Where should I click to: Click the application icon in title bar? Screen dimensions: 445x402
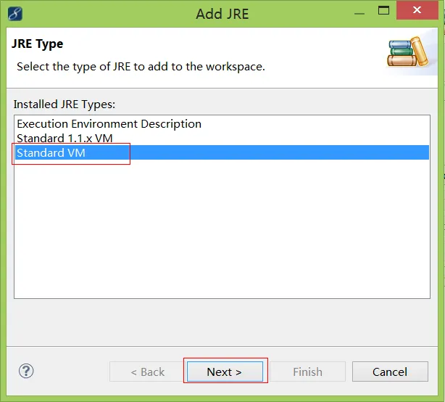(x=15, y=13)
